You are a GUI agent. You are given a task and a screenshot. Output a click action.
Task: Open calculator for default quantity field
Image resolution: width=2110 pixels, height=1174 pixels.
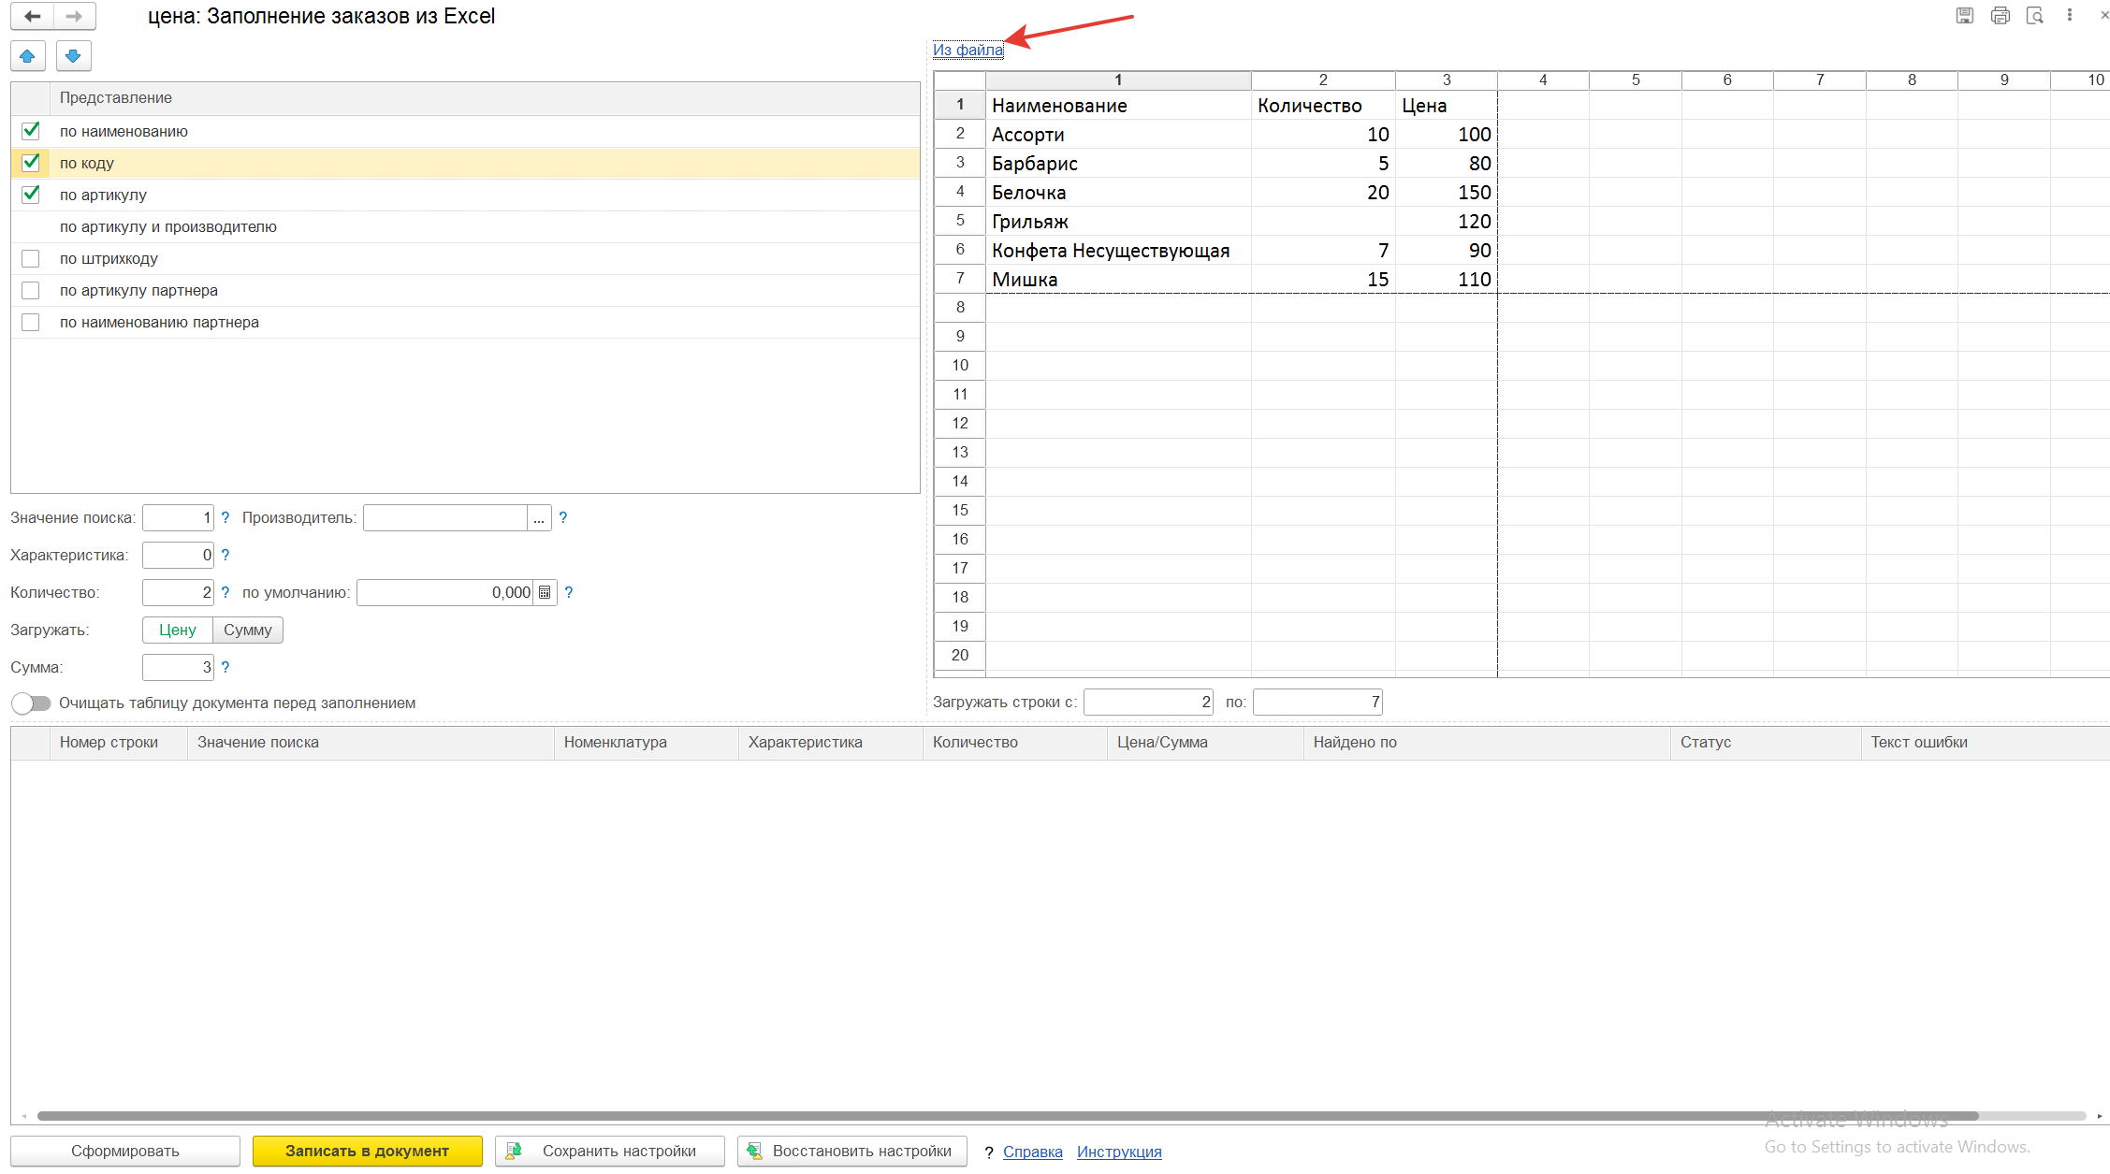(545, 592)
